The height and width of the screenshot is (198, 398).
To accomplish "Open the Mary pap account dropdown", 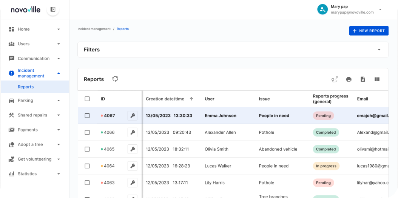I will (380, 9).
